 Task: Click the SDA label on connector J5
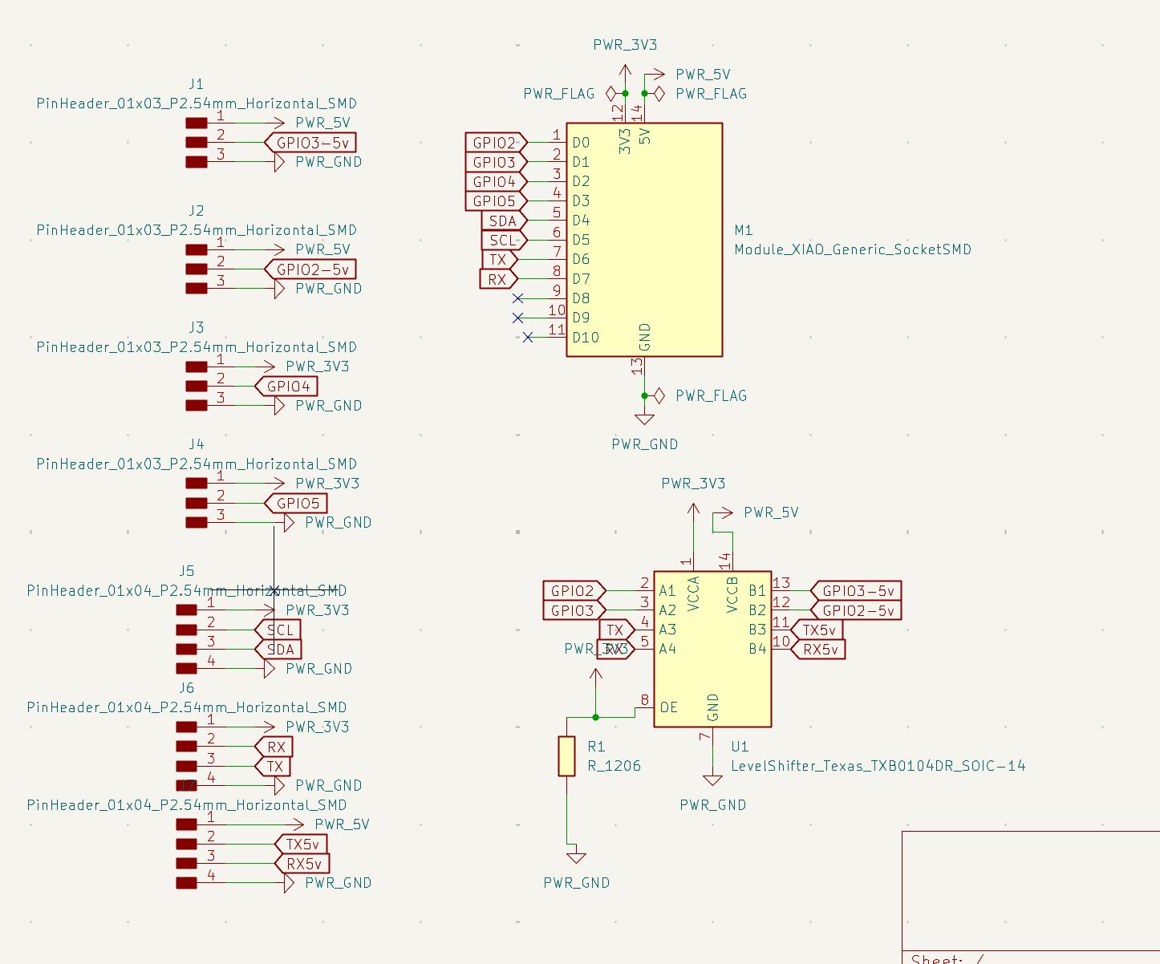tap(278, 650)
